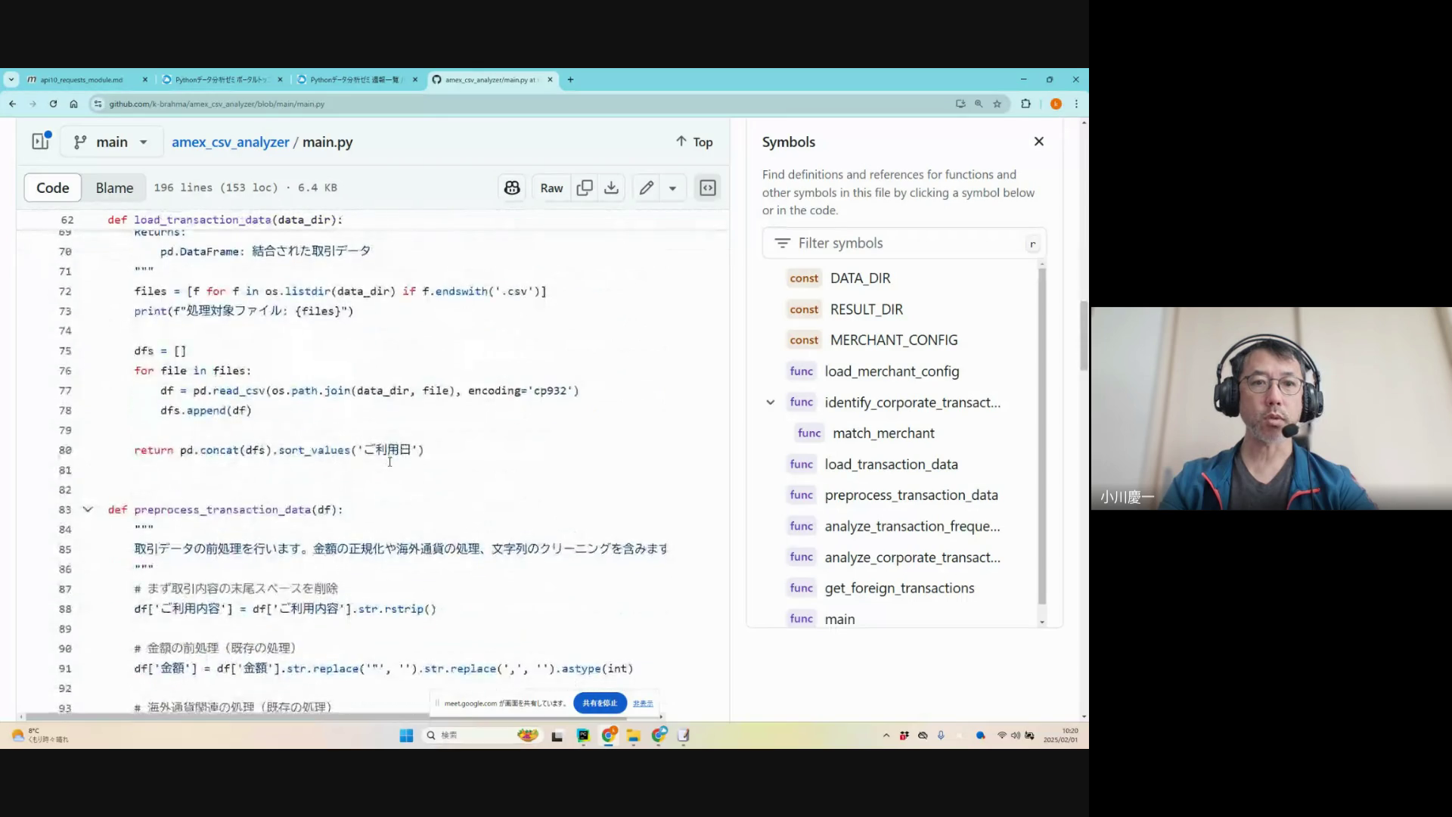Viewport: 1452px width, 817px height.
Task: Collapse identify_corporate_transact symbol tree
Action: 770,402
